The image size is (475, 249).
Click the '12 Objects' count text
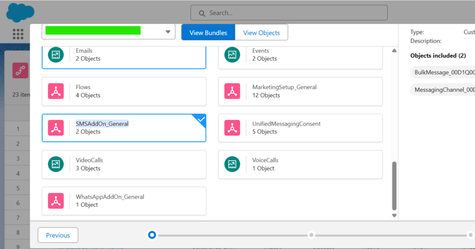266,95
